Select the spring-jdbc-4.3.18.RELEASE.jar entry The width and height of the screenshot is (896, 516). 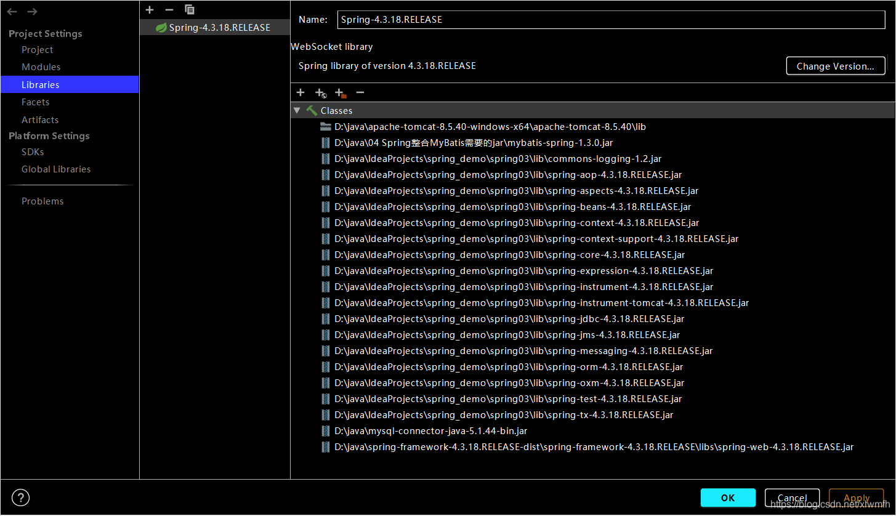(x=509, y=319)
